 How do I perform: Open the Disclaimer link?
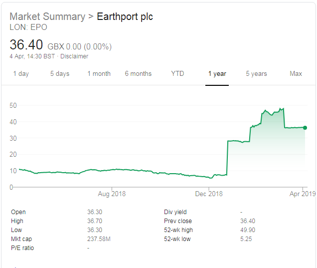point(74,56)
